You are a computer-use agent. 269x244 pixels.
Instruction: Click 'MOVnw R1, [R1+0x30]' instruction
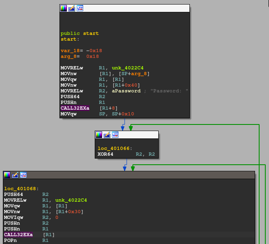click(x=43, y=212)
